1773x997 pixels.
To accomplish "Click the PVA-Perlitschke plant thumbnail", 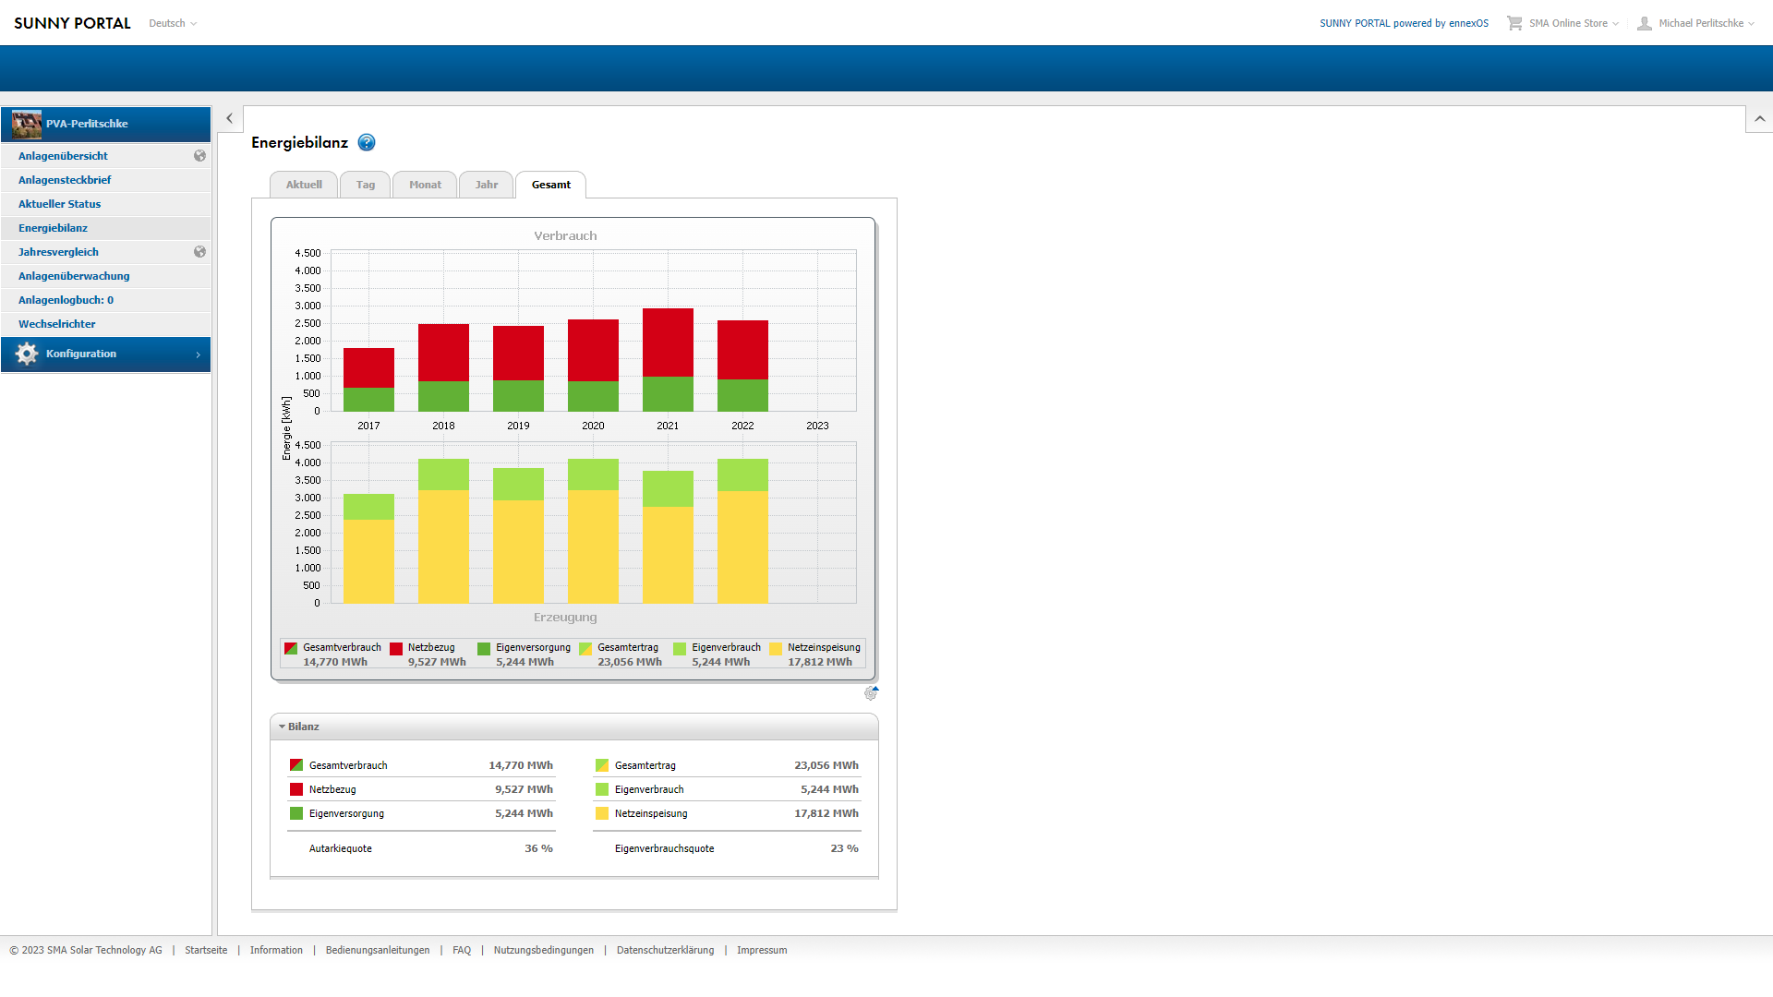I will 26,124.
